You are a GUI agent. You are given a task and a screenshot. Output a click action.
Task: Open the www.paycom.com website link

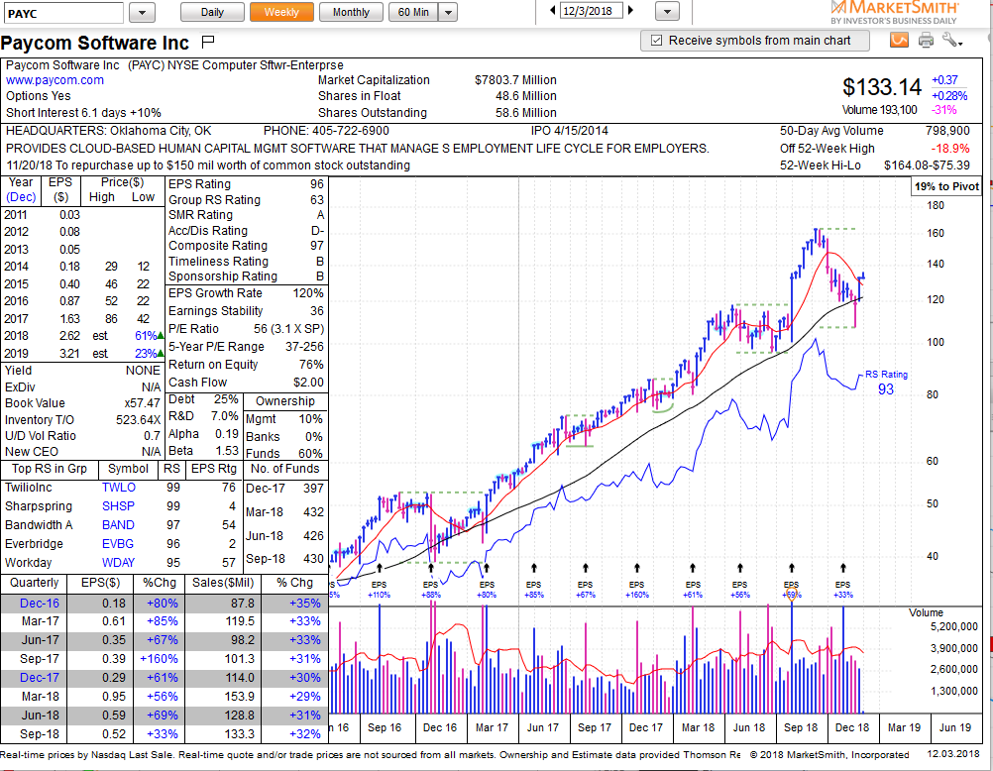55,80
